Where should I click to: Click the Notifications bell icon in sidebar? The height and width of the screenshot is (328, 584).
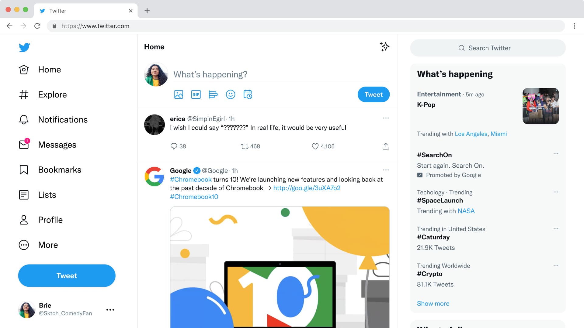pos(24,119)
